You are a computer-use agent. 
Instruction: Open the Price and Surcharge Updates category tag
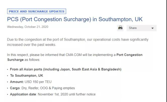click(x=37, y=11)
